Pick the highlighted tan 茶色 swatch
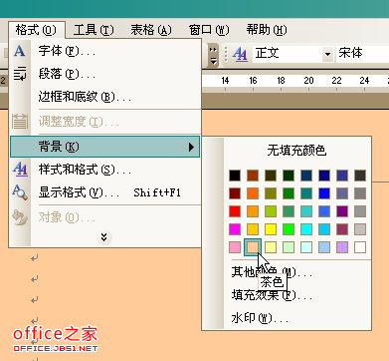This screenshot has height=361, width=389. click(x=253, y=247)
